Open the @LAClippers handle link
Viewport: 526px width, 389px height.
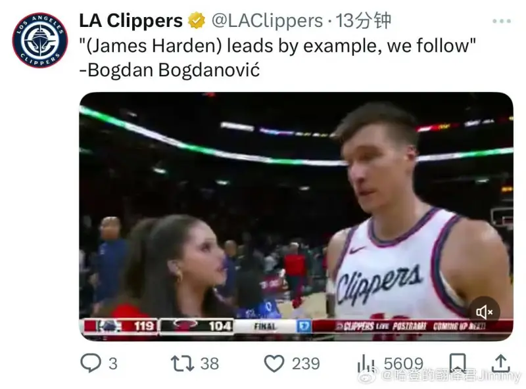point(267,21)
